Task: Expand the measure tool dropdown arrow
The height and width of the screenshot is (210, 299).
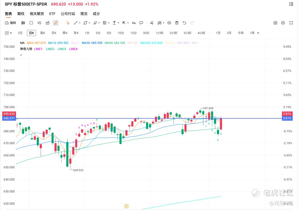Action: click(118, 23)
